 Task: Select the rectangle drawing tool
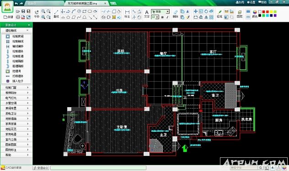coord(85,11)
